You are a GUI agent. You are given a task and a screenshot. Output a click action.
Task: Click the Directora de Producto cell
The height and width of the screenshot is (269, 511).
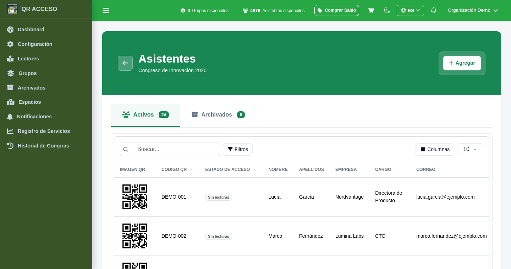(389, 197)
